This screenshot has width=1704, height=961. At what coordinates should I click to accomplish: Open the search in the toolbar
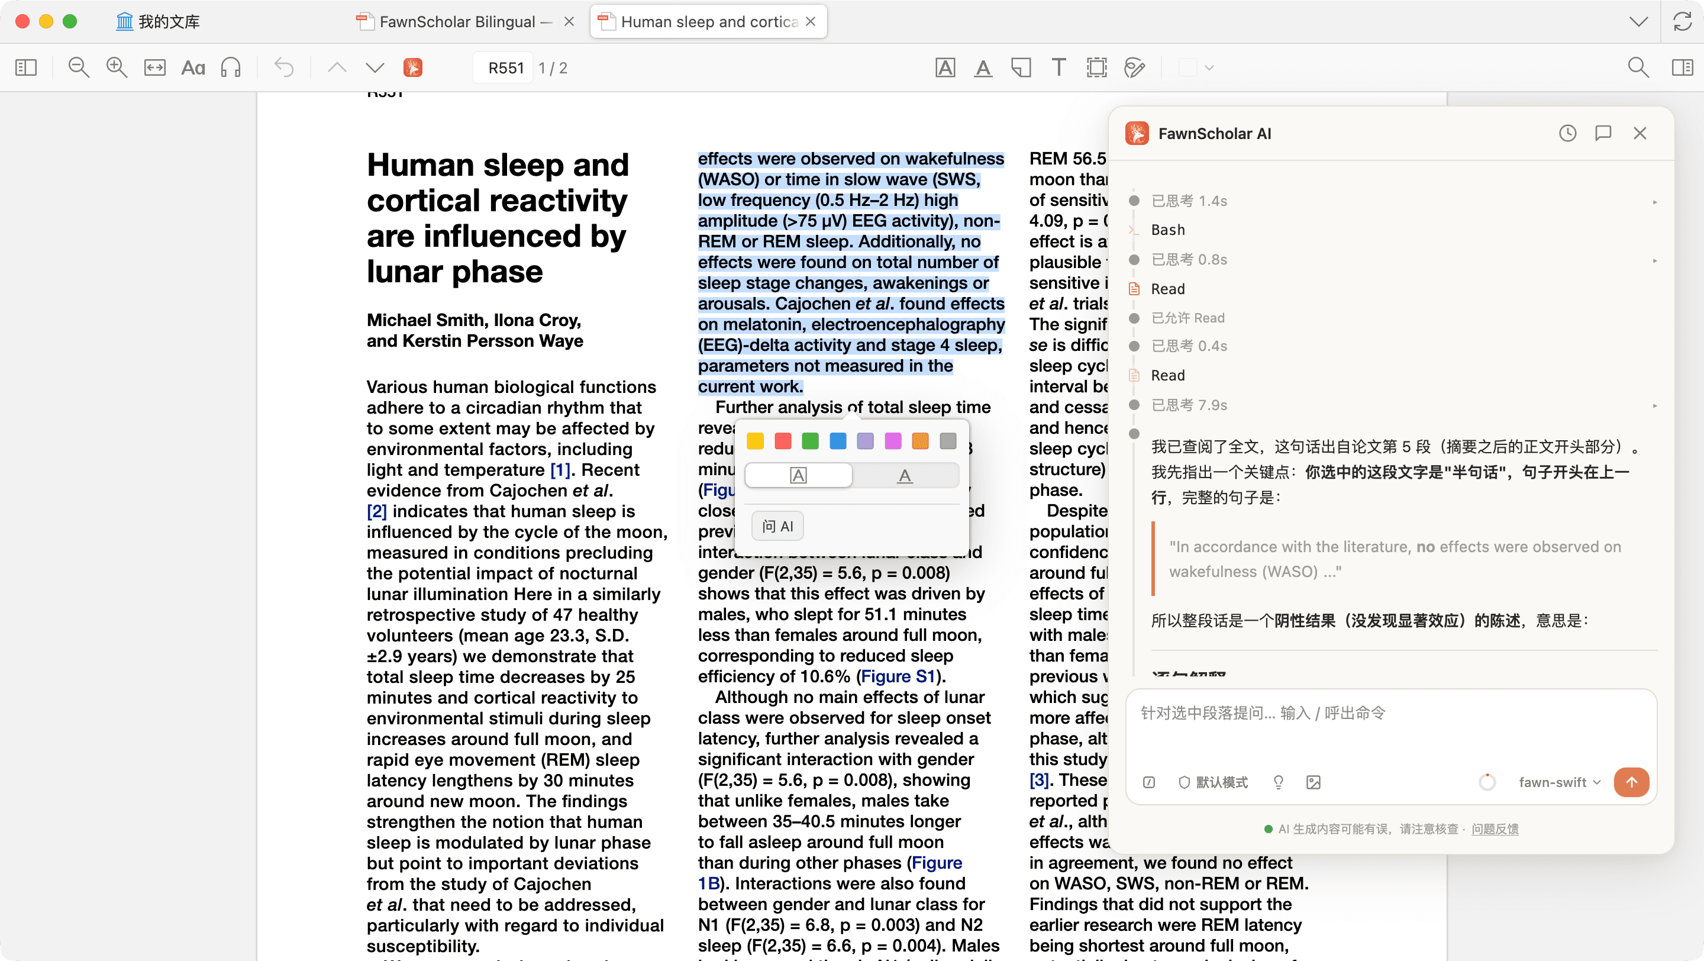pyautogui.click(x=1638, y=67)
